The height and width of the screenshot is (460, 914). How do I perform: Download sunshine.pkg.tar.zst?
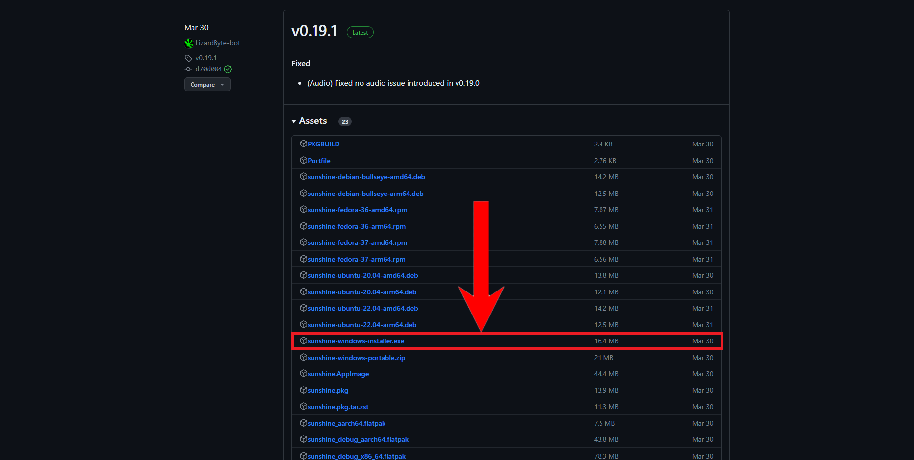(338, 407)
